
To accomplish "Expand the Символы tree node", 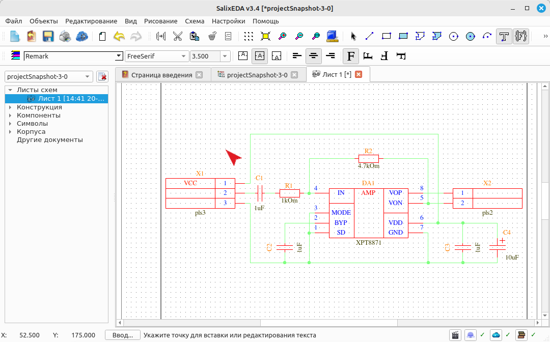I will tap(10, 123).
